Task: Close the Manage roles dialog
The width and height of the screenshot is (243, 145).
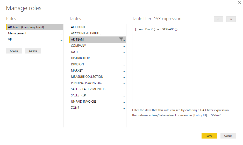Action: tap(239, 3)
